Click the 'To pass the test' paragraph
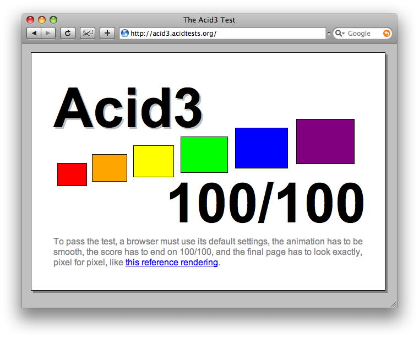Image resolution: width=419 pixels, height=338 pixels. [208, 252]
